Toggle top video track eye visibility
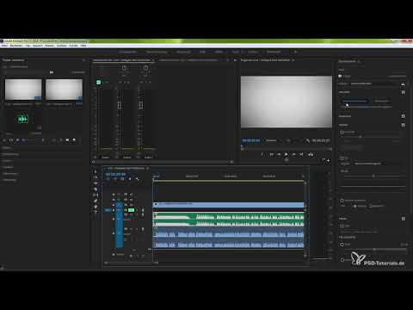Image resolution: width=413 pixels, height=310 pixels. click(126, 195)
